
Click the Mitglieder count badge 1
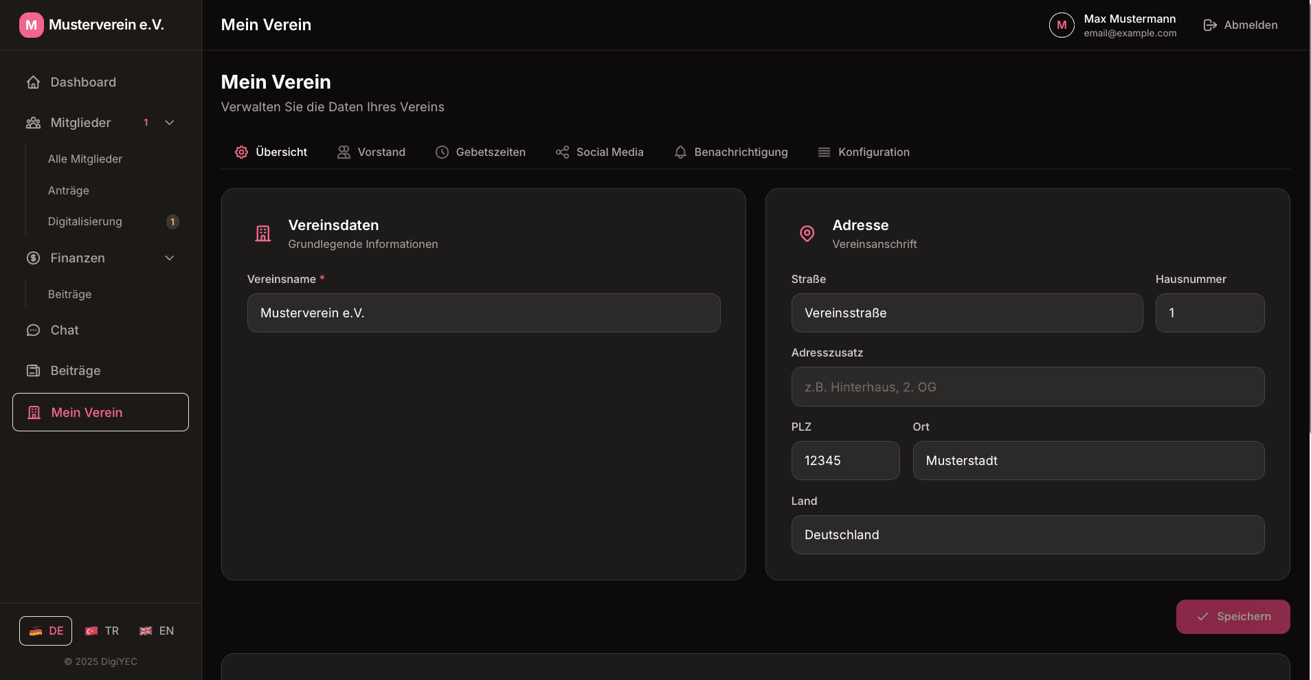click(146, 123)
